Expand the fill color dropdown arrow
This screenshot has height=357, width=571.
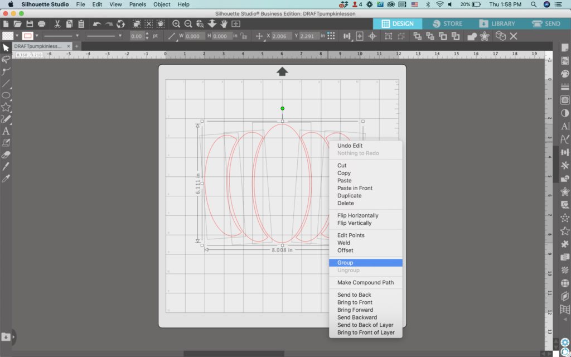[17, 36]
